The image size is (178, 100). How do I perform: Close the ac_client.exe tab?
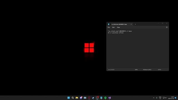(x=131, y=24)
